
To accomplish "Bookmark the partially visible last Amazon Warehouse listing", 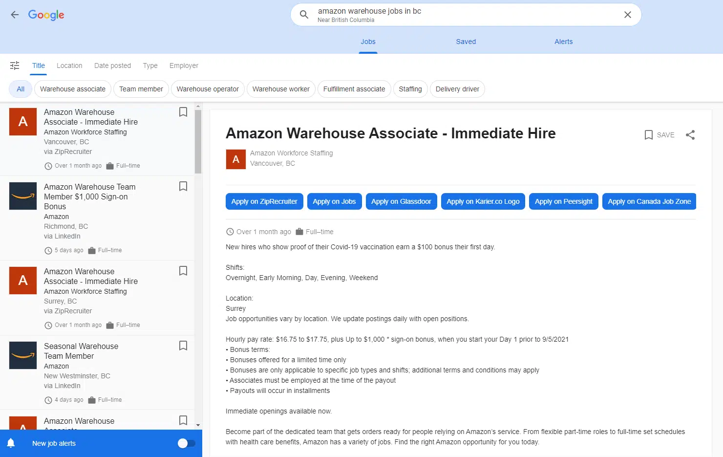I will 183,420.
